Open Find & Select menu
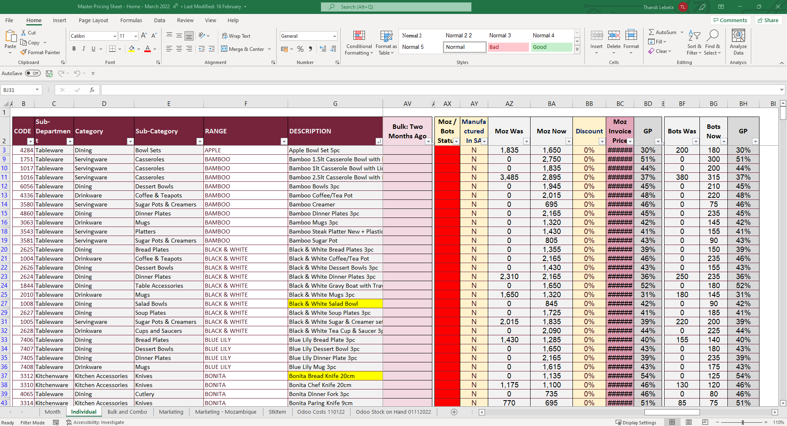This screenshot has height=426, width=787. point(712,43)
